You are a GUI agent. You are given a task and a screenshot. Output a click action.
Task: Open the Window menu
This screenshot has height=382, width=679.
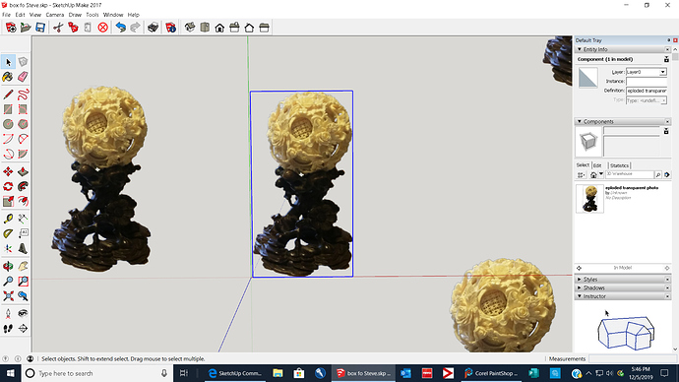coord(113,15)
